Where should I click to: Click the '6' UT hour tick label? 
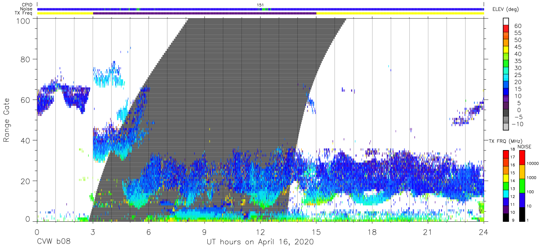(x=148, y=232)
